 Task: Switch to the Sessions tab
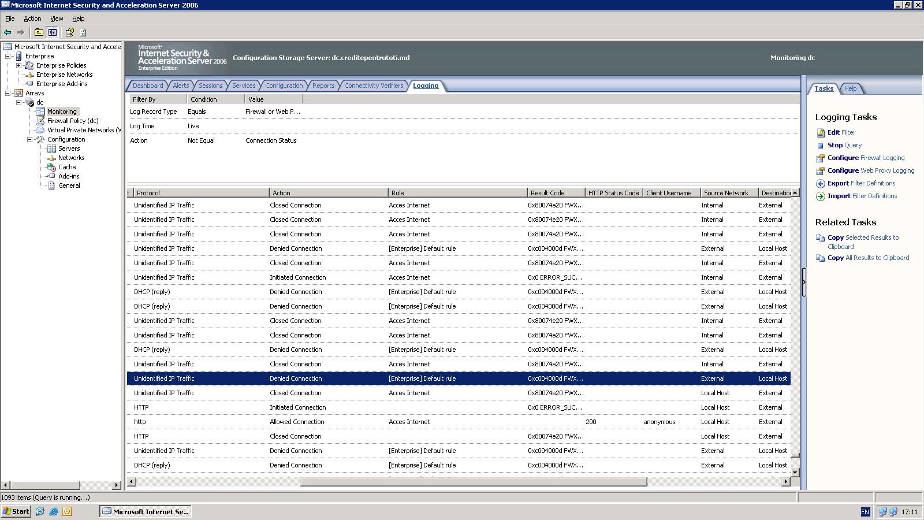click(210, 86)
